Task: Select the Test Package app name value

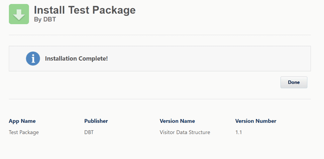Action: 24,132
